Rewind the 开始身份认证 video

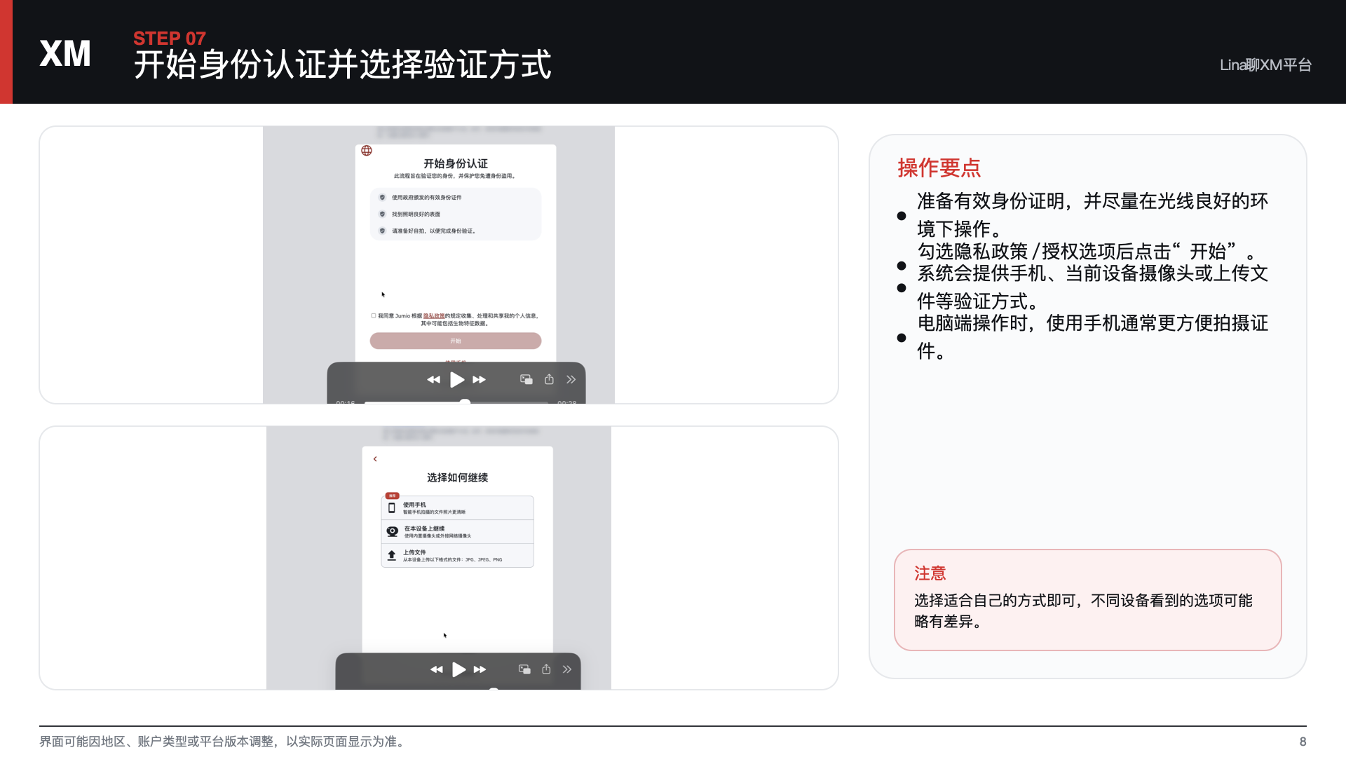click(x=434, y=380)
